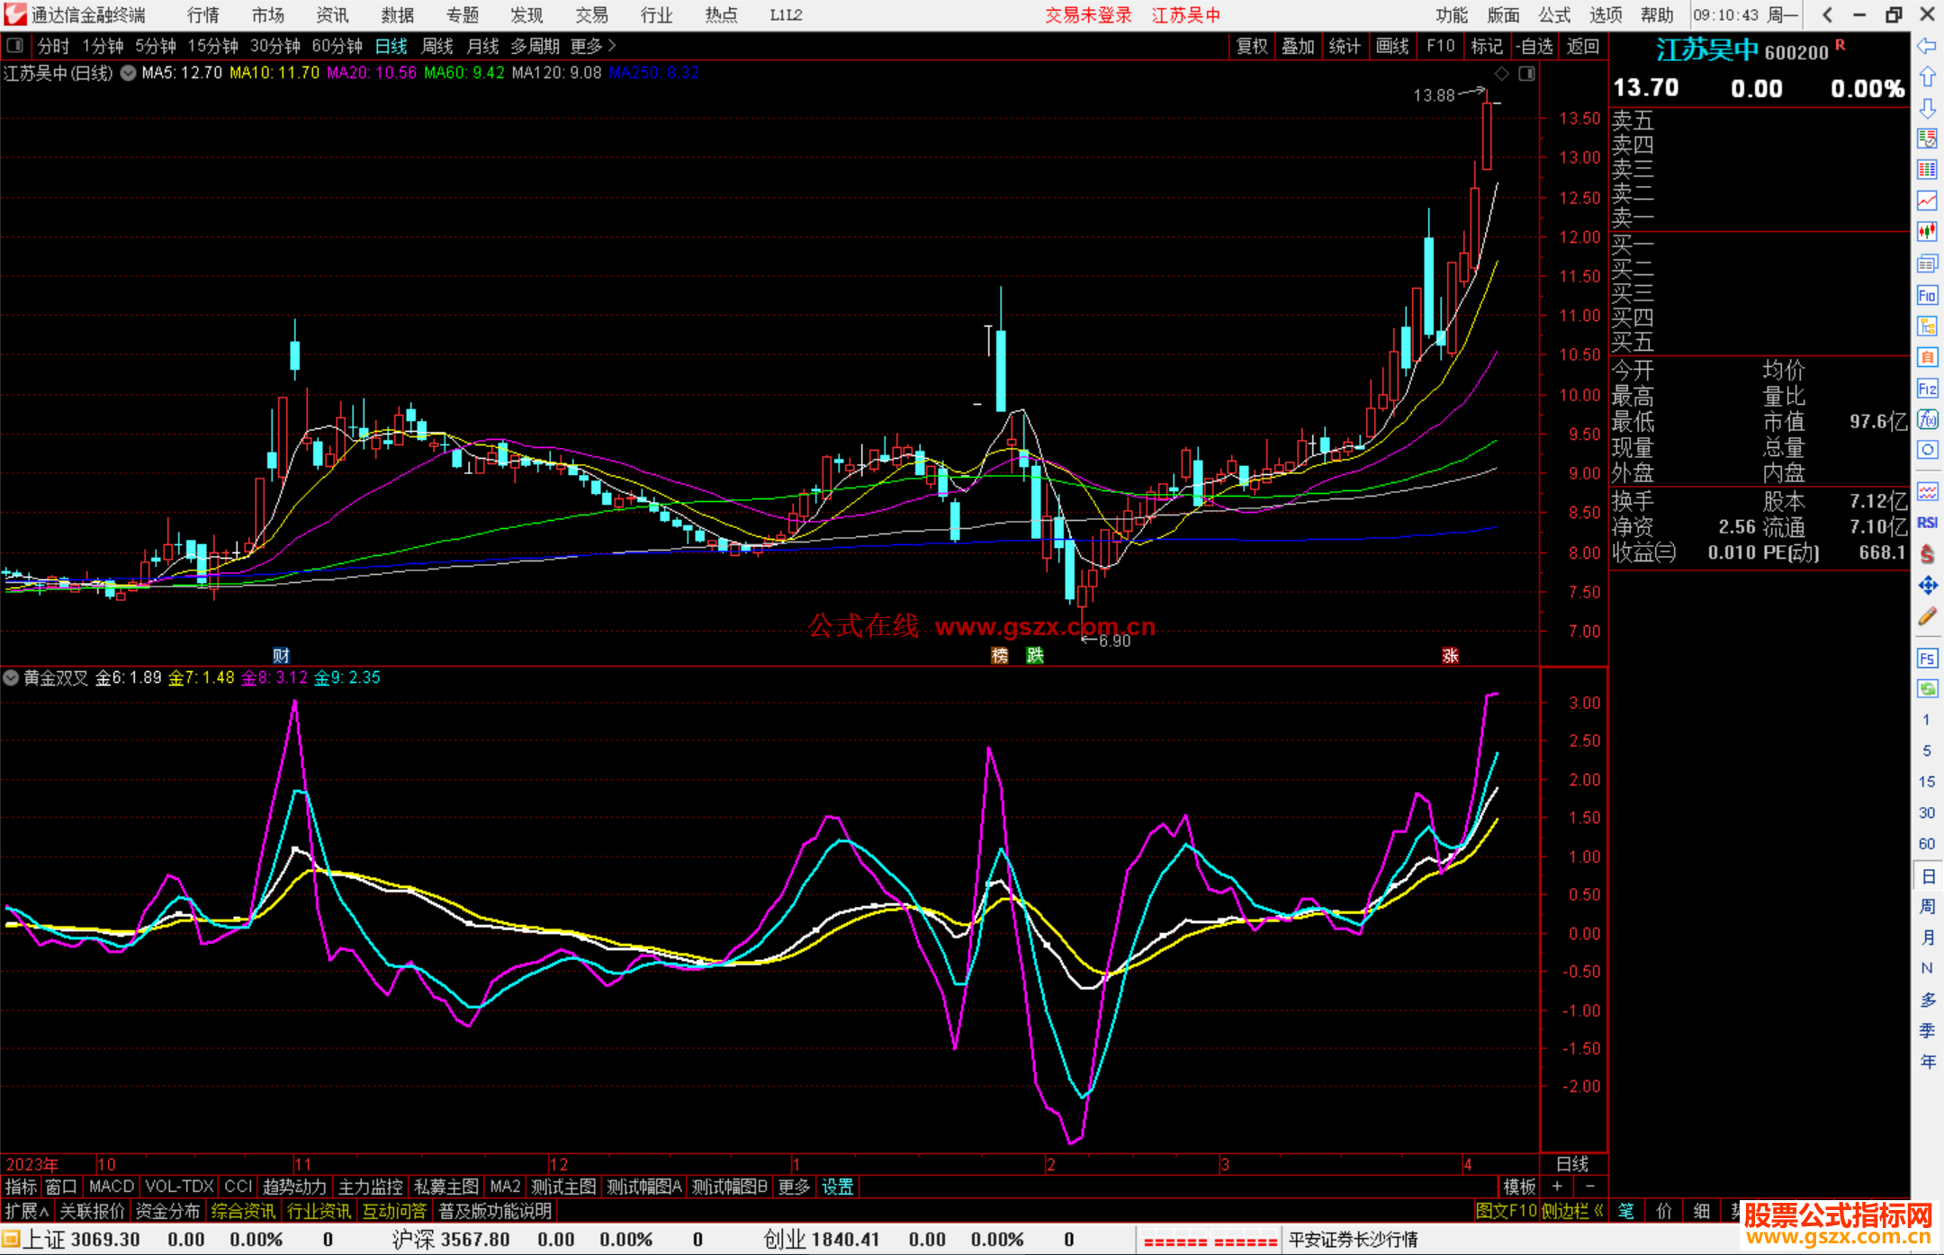Open the candlestick chart icon in the right sidebar

(x=1926, y=232)
